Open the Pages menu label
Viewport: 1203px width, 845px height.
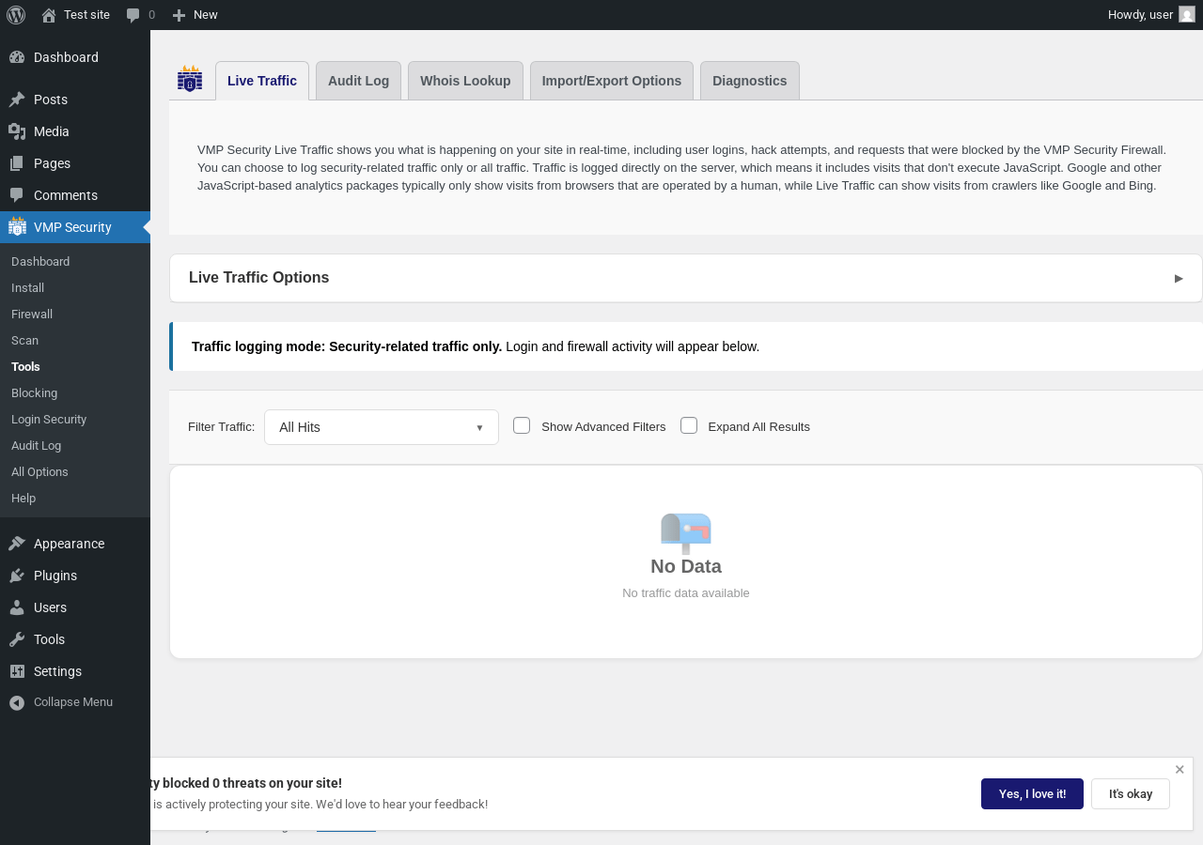click(52, 163)
